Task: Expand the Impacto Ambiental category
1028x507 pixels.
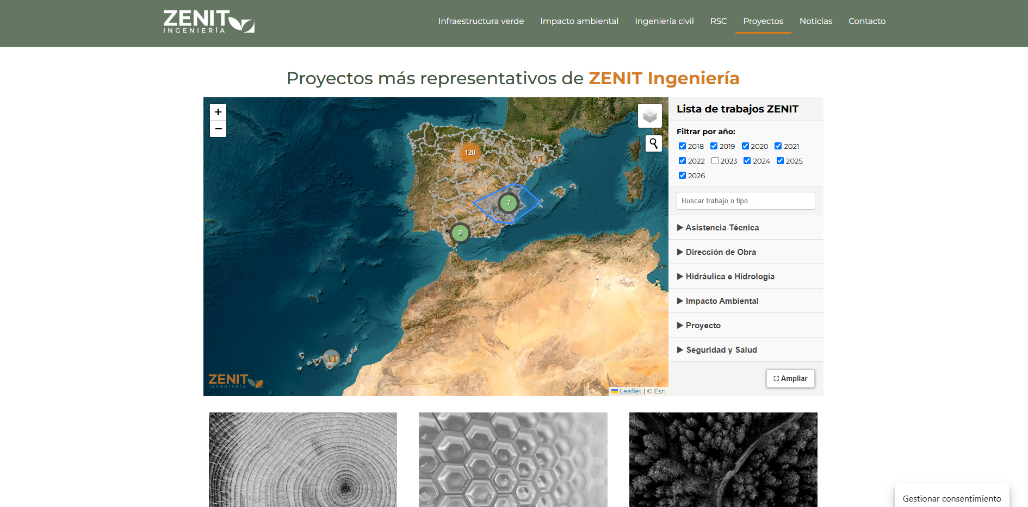Action: [746, 301]
